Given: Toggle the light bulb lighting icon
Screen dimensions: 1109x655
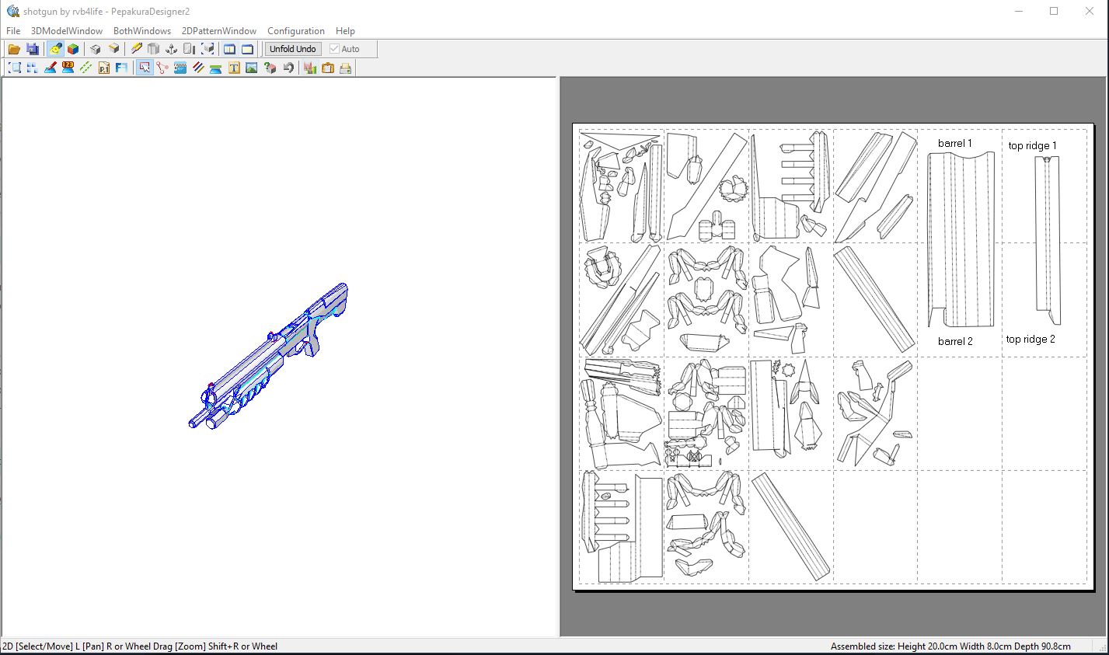Looking at the screenshot, I should point(55,49).
